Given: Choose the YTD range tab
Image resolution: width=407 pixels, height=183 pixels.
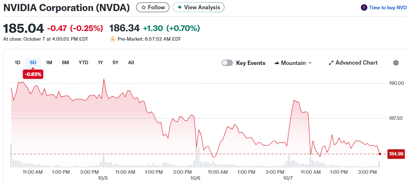Looking at the screenshot, I should click(x=83, y=62).
